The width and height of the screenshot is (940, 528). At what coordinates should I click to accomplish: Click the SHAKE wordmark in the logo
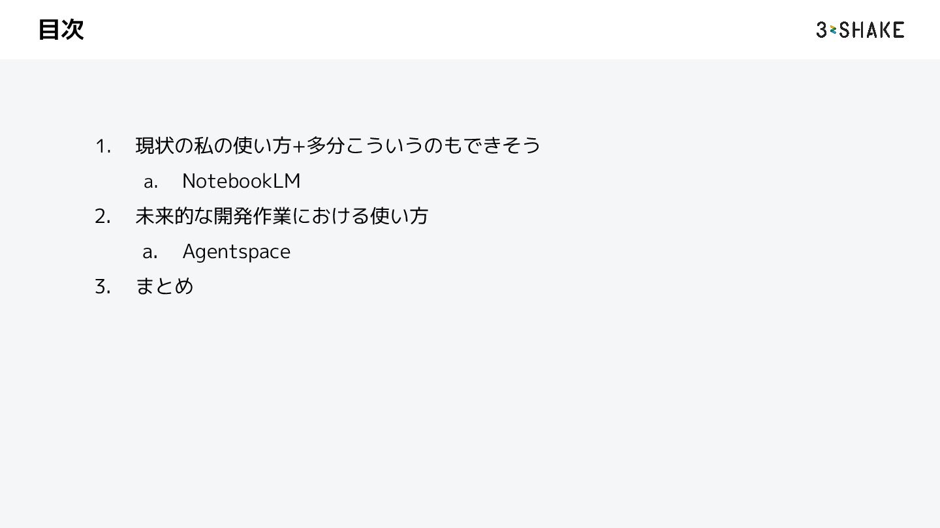pos(872,29)
